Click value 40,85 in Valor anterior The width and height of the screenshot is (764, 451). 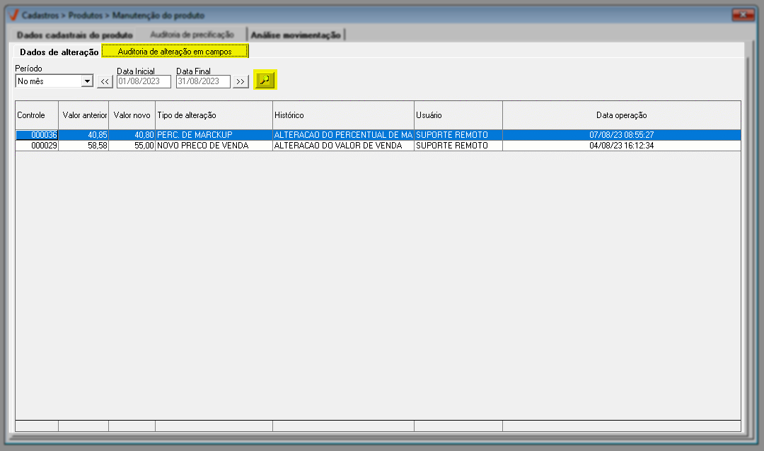tap(83, 135)
